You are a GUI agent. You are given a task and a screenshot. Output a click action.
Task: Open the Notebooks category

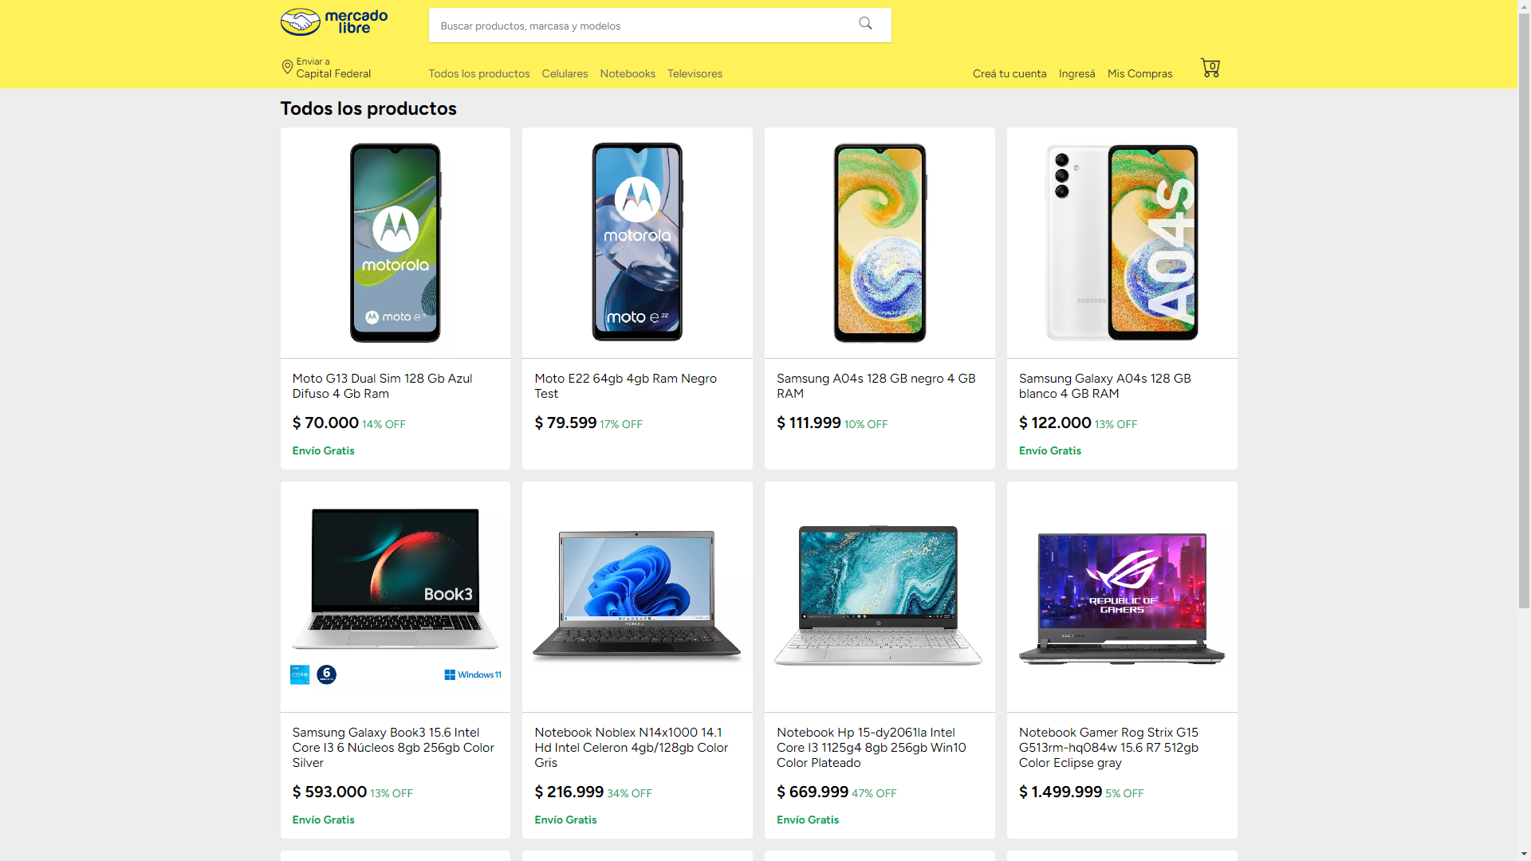tap(628, 73)
